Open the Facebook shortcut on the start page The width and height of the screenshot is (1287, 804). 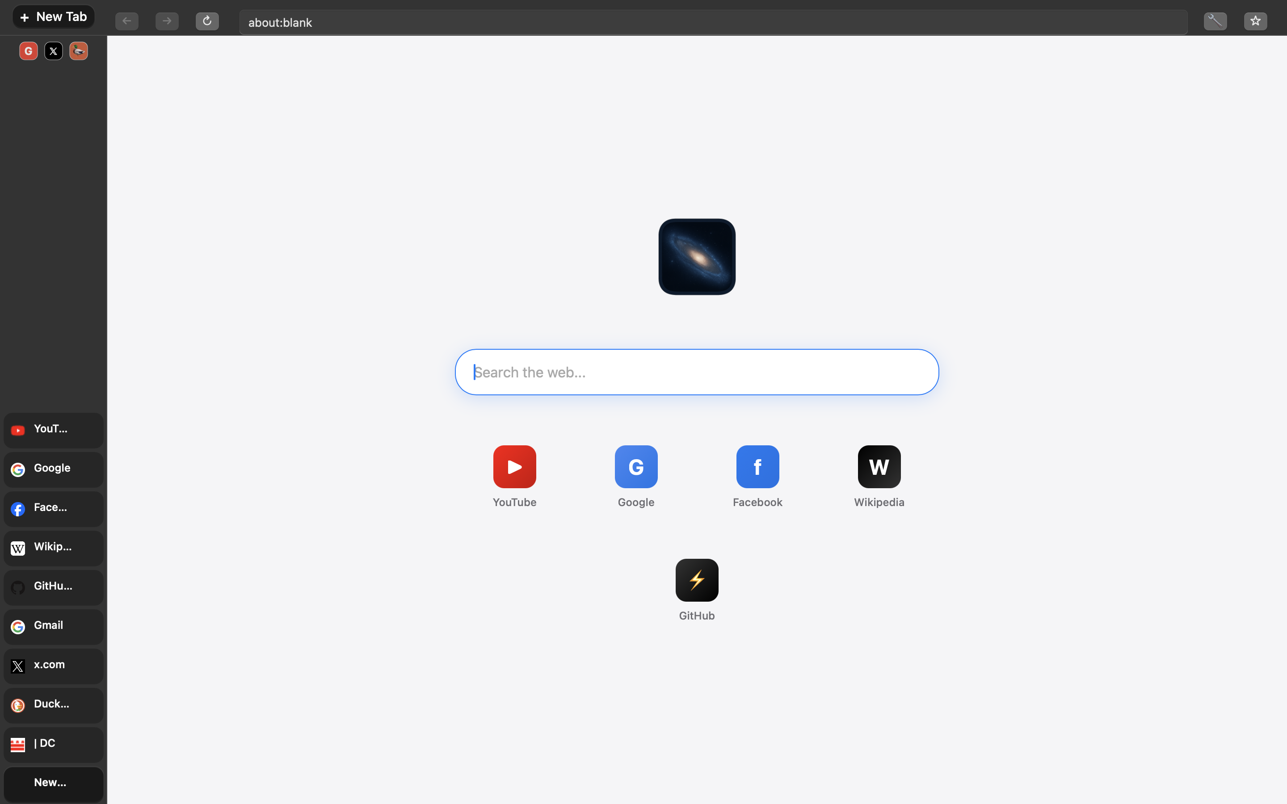tap(757, 466)
